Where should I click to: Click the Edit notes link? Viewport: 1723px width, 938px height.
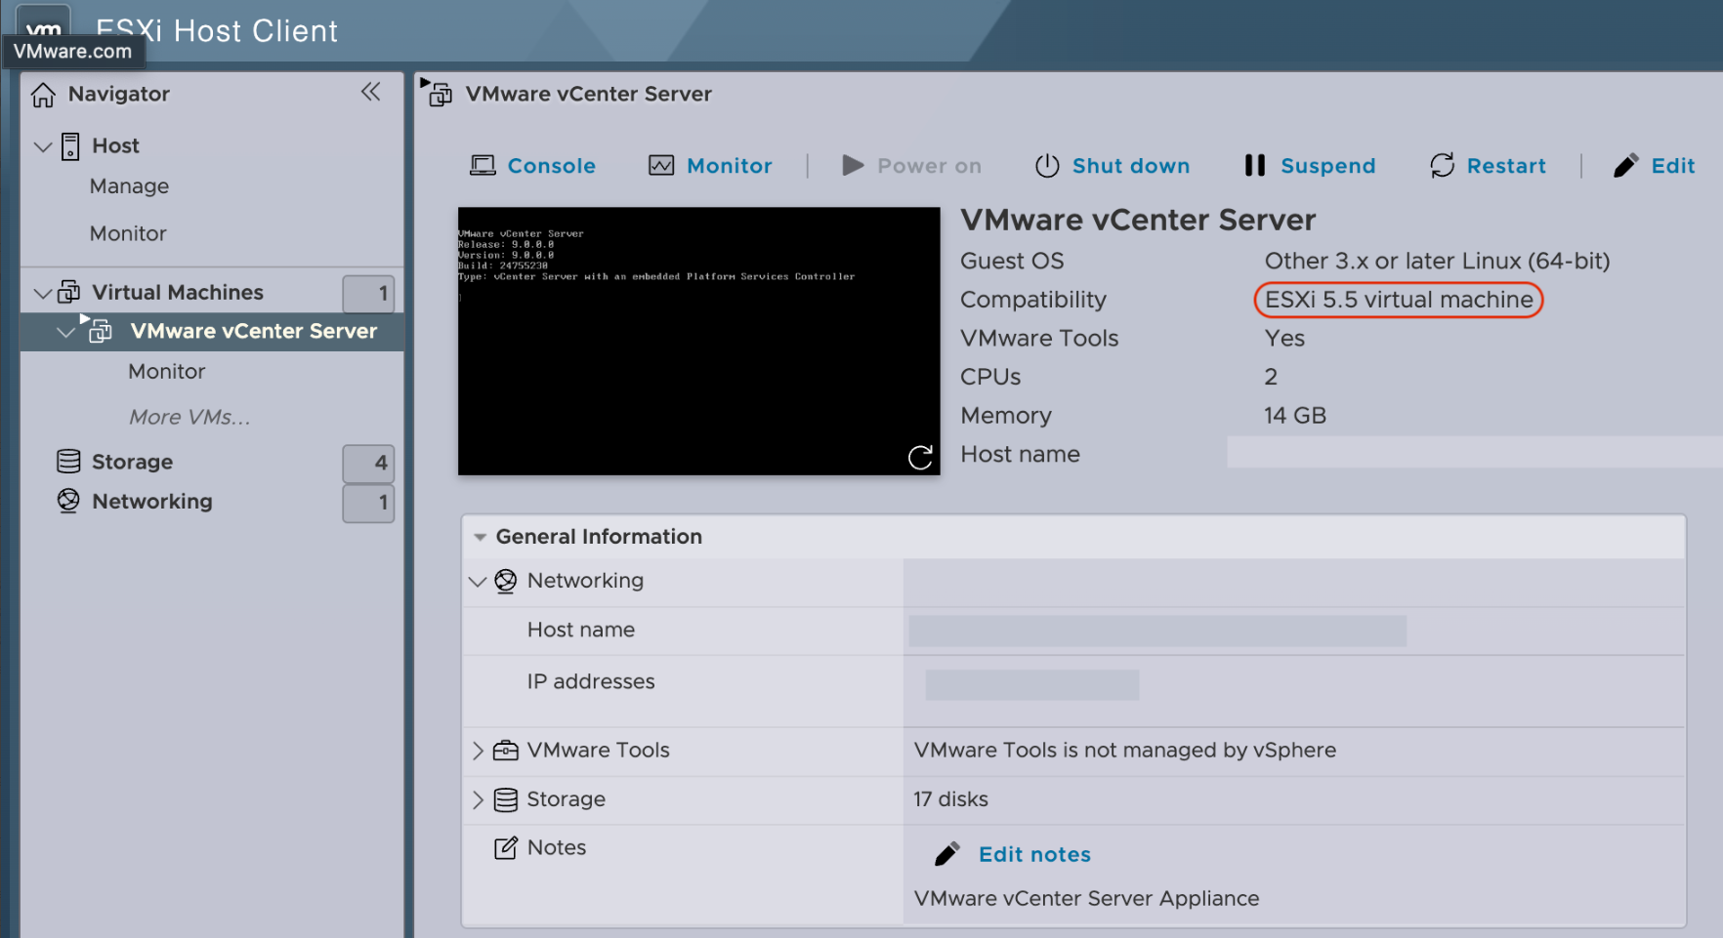[1034, 855]
